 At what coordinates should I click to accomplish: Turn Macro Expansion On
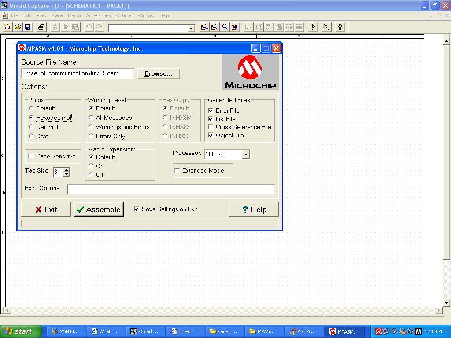(91, 166)
